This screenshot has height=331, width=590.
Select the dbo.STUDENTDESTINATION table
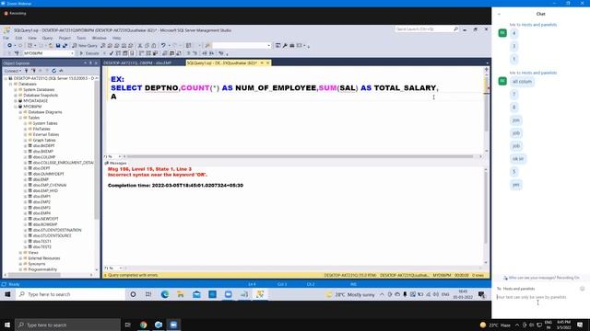pyautogui.click(x=57, y=230)
